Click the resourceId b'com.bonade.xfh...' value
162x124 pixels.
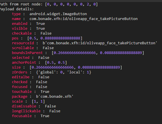(100, 43)
